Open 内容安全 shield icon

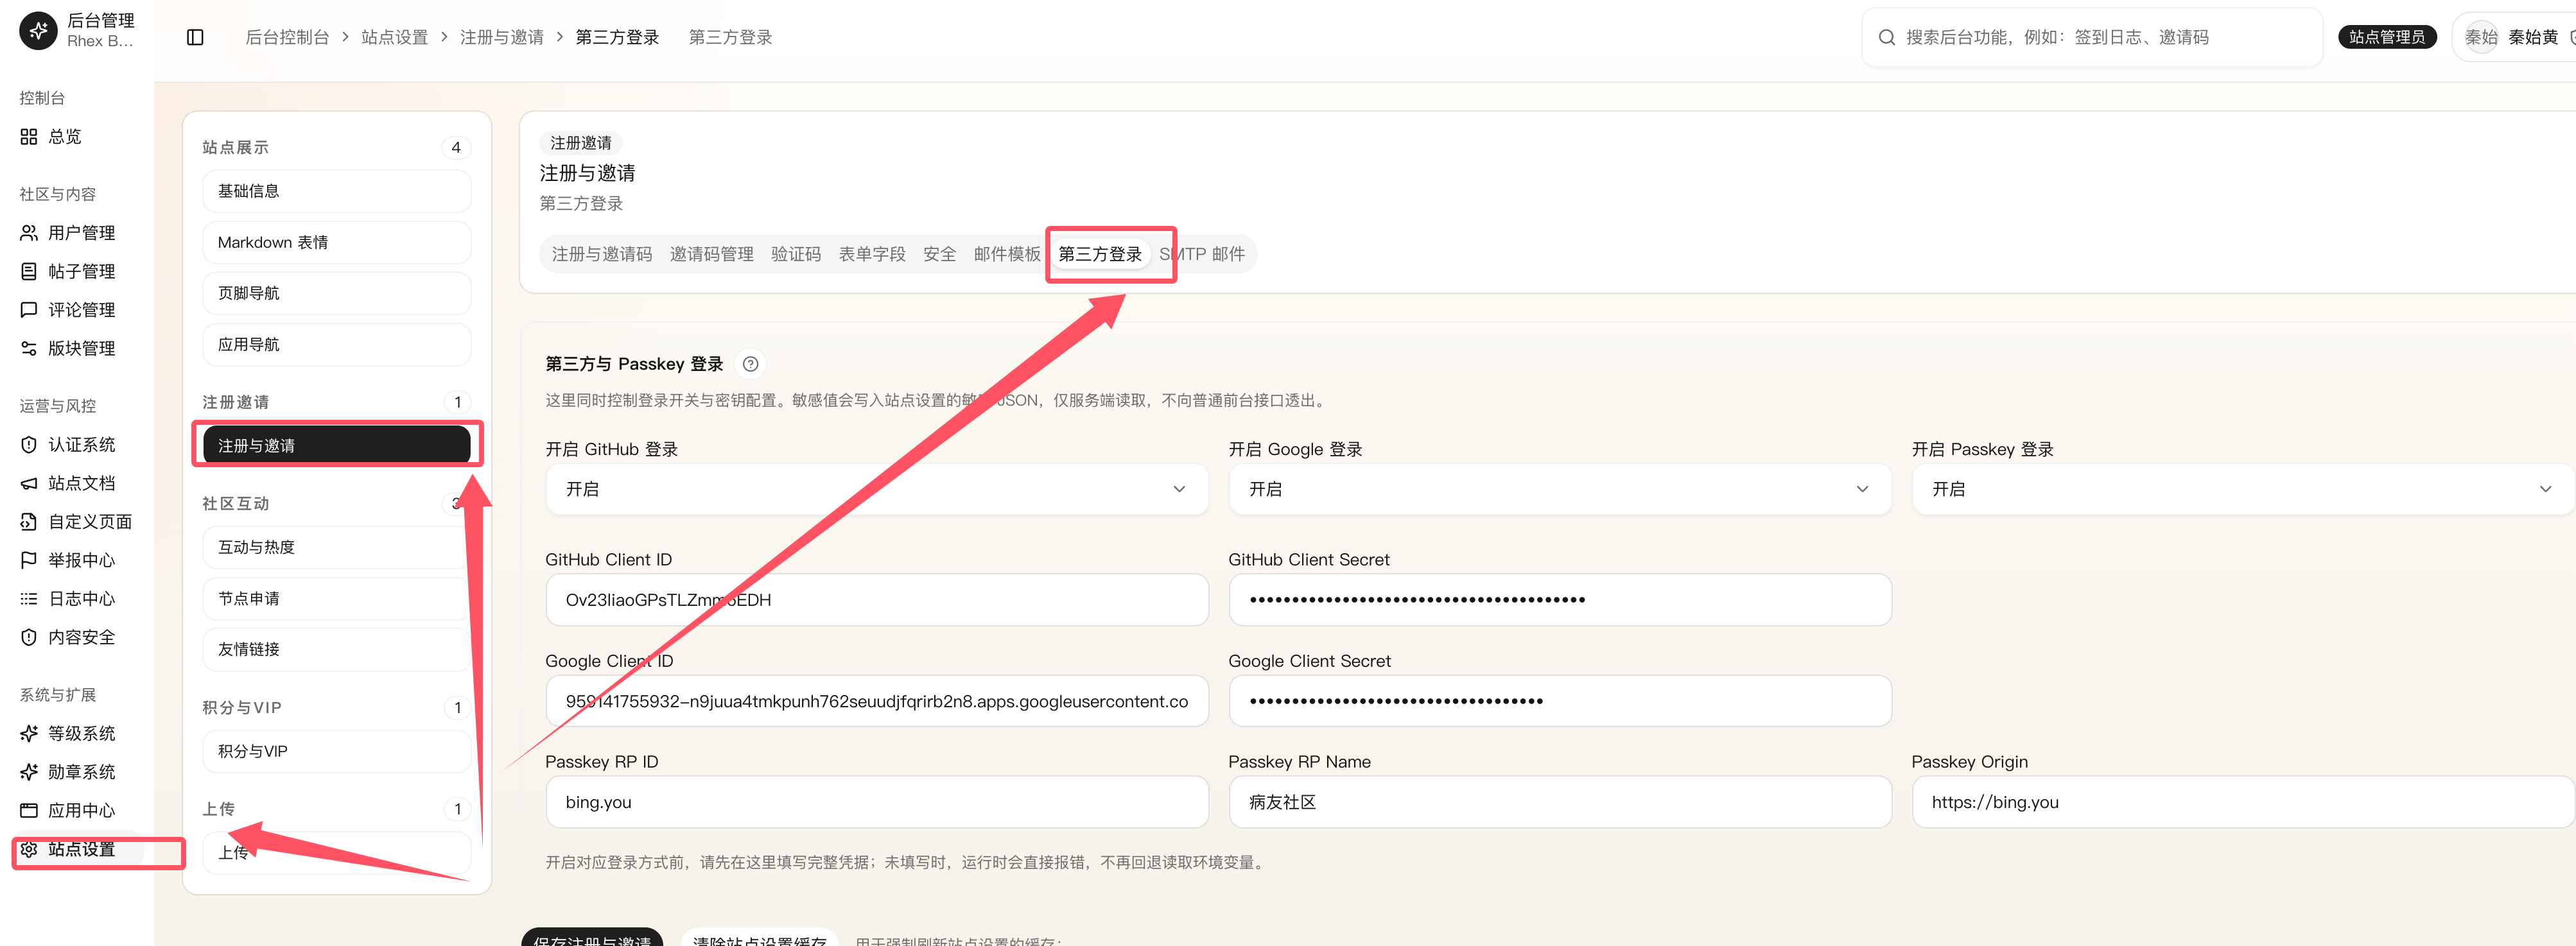tap(29, 637)
